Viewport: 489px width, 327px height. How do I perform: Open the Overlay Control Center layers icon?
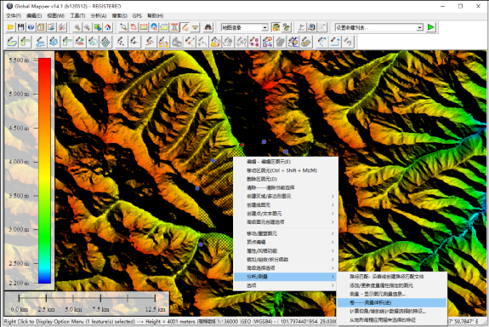[52, 27]
